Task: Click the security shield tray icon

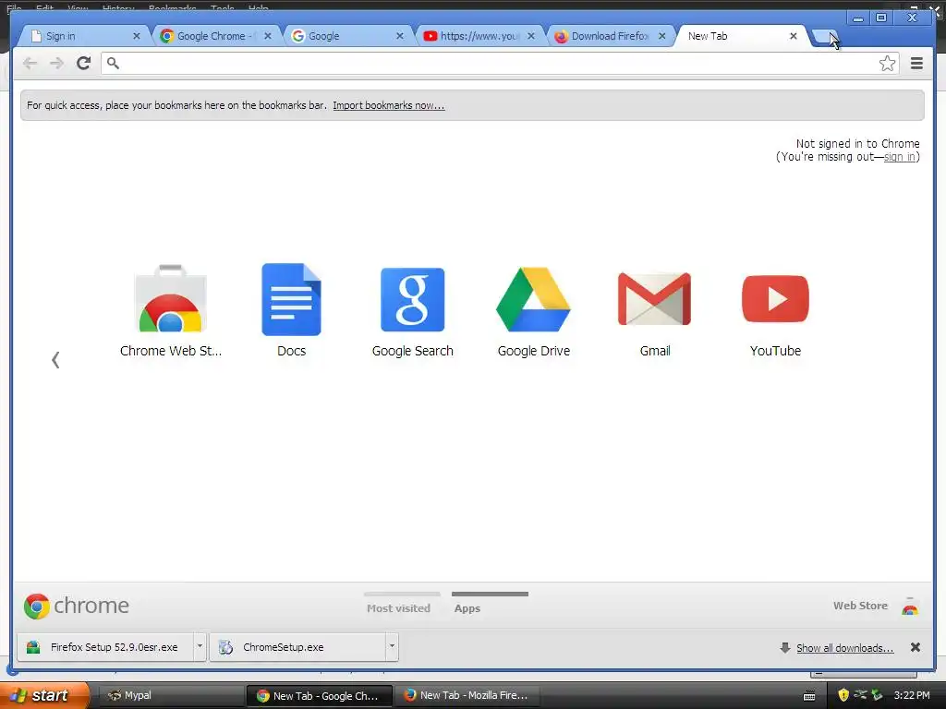Action: click(x=843, y=695)
